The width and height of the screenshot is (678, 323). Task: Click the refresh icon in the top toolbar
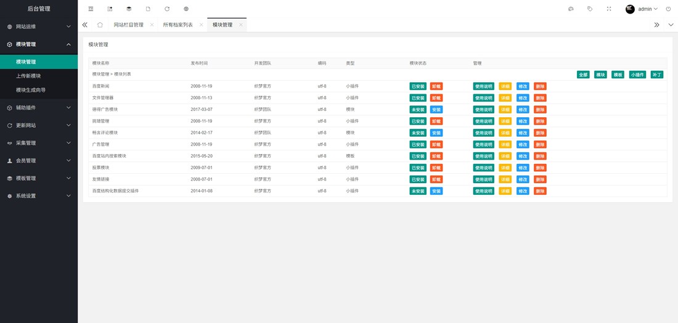[167, 9]
